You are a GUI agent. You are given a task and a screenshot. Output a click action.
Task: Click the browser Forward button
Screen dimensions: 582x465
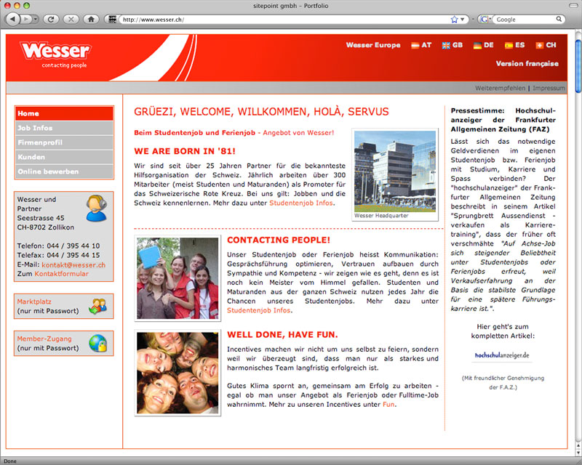(25, 19)
